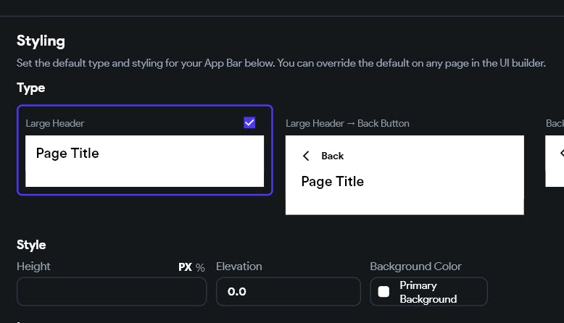Click Page Title in Large Header preview
This screenshot has height=323, width=564.
point(67,154)
